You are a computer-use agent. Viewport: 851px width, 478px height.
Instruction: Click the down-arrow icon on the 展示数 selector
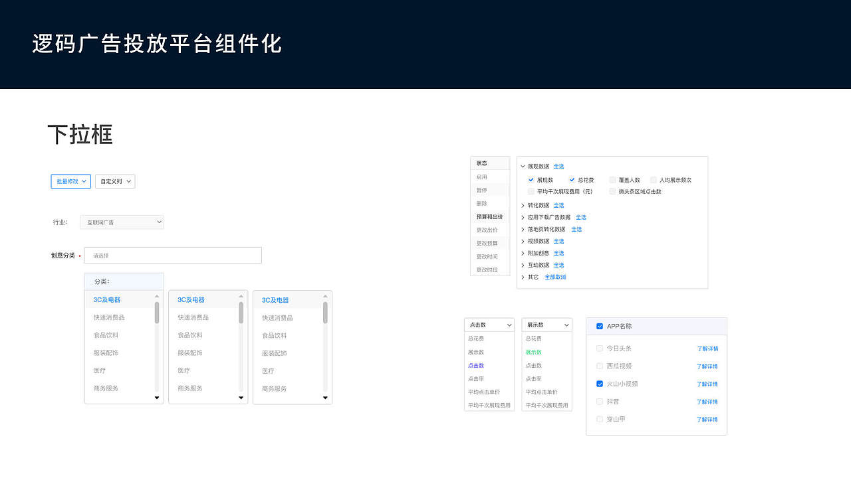coord(566,325)
